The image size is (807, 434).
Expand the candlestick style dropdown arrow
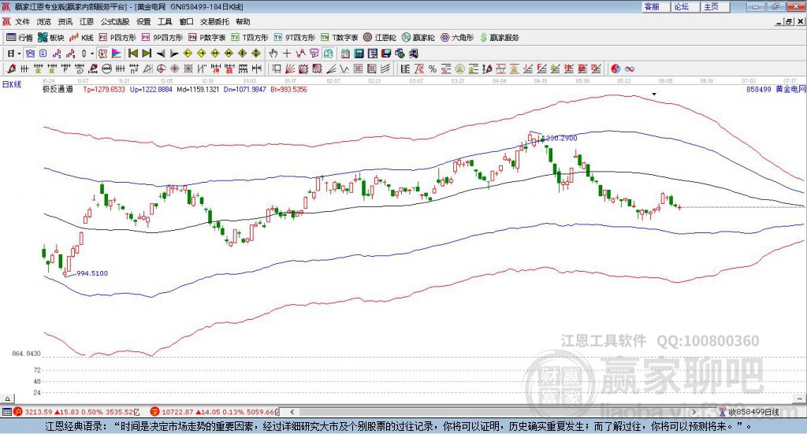click(92, 54)
